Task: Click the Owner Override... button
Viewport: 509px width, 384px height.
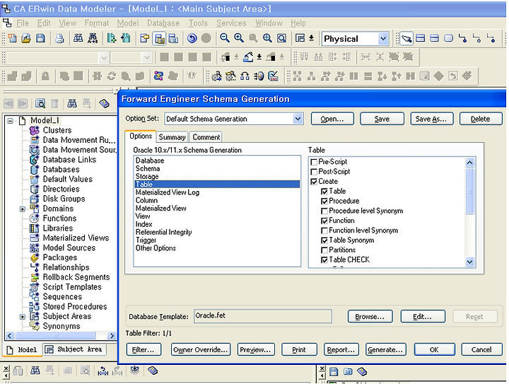Action: tap(201, 350)
